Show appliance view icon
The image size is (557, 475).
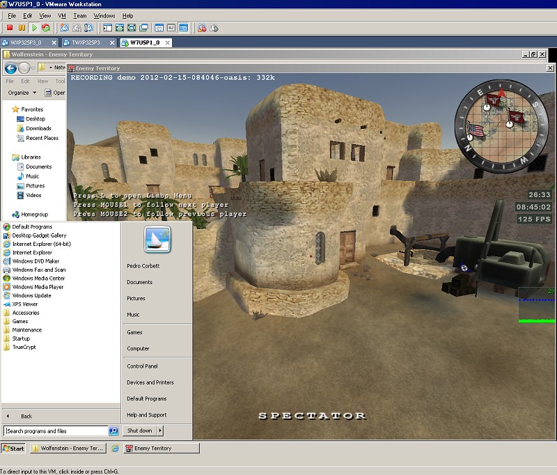click(171, 28)
